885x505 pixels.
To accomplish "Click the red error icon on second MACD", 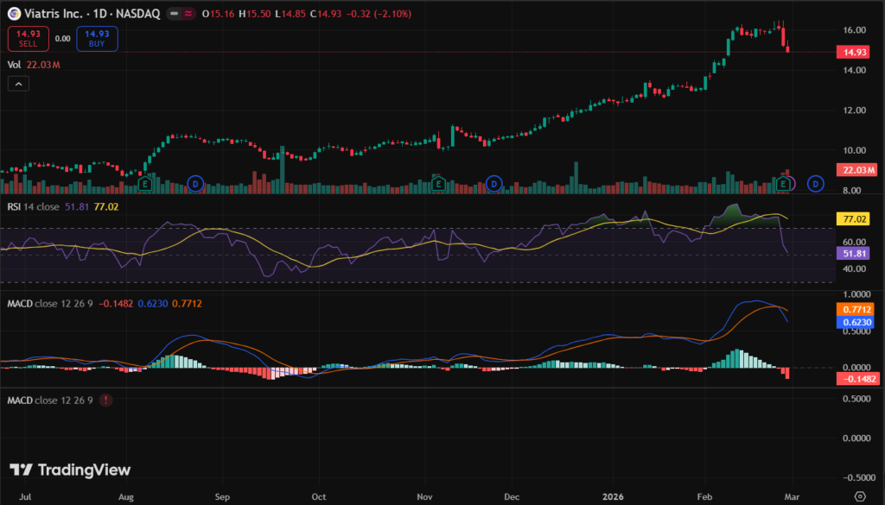I will click(105, 401).
